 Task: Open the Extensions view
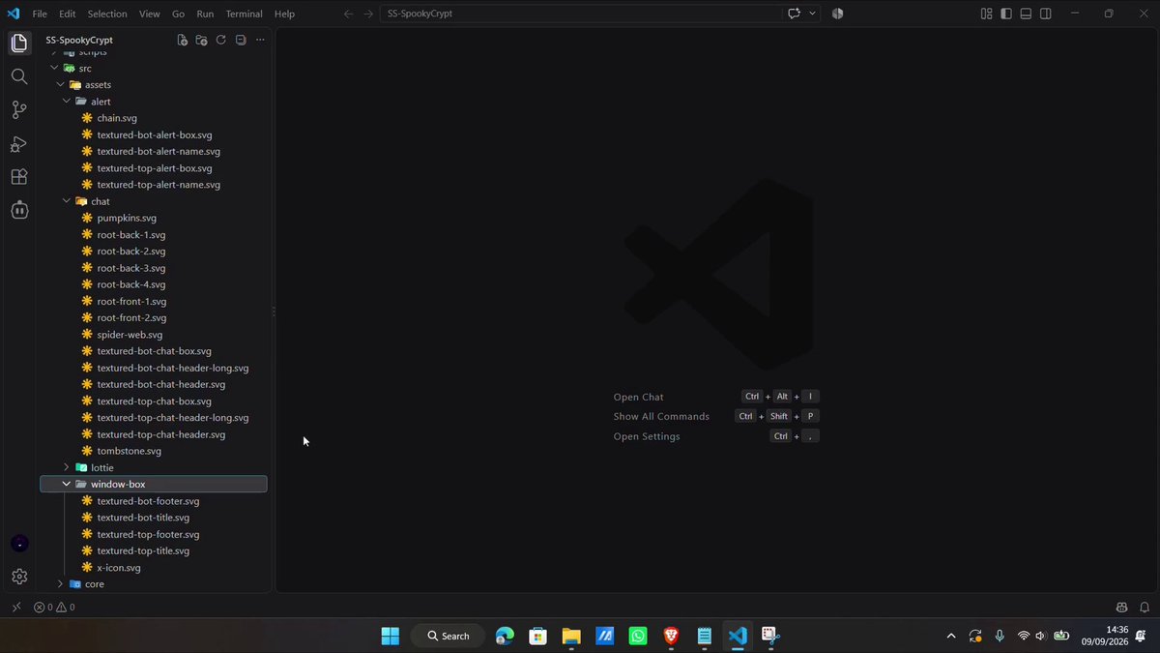coord(18,177)
